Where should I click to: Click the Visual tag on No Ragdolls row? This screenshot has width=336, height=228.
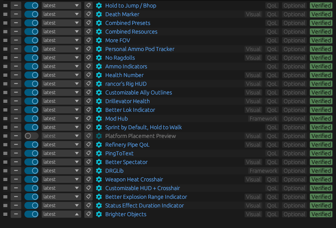pos(253,58)
